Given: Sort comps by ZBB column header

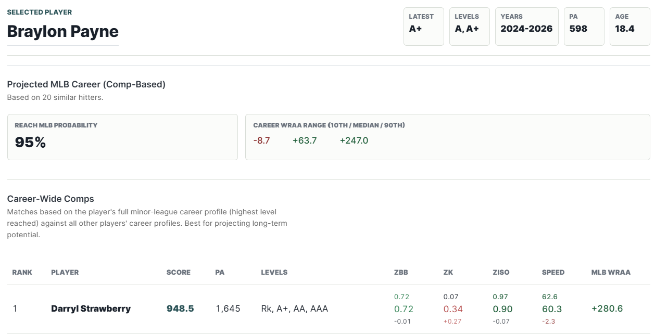Looking at the screenshot, I should (401, 272).
